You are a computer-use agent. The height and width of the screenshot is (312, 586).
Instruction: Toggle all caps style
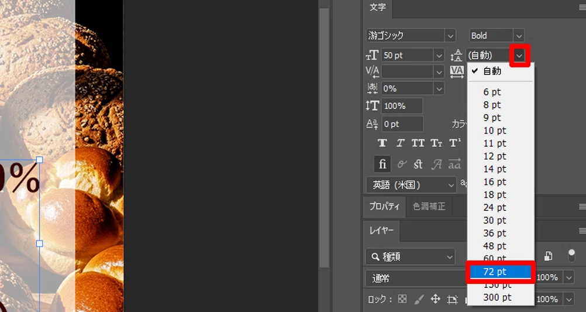tap(418, 143)
